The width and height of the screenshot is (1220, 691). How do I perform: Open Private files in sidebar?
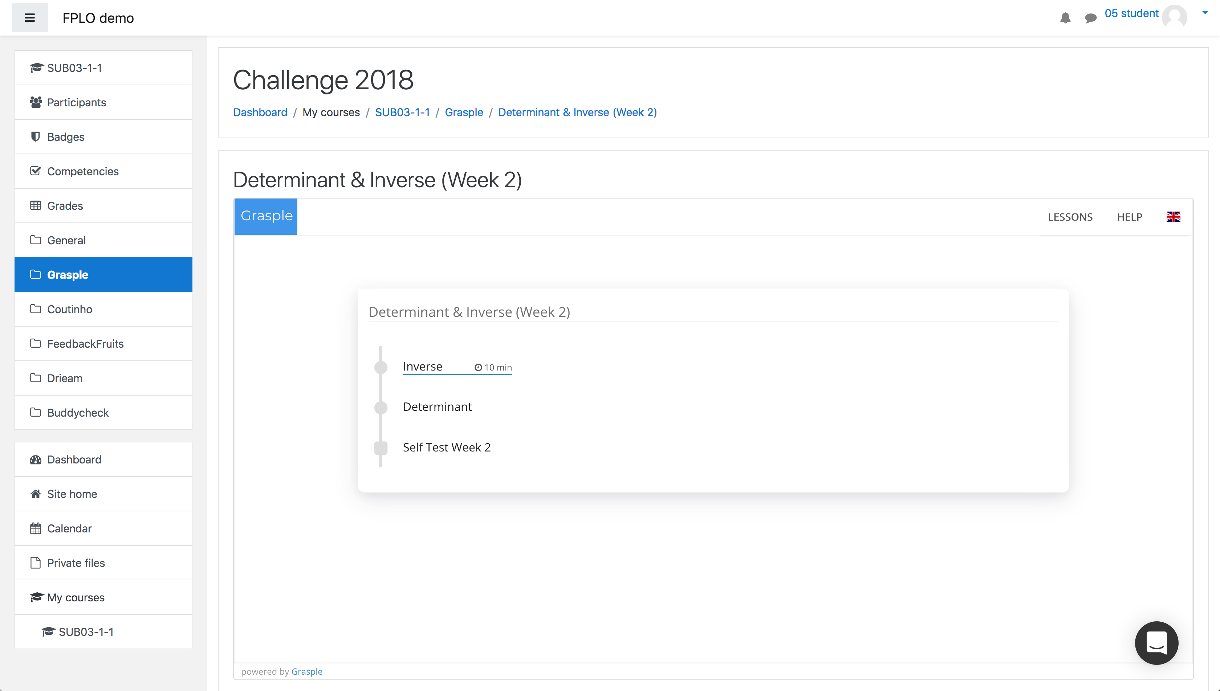(103, 563)
